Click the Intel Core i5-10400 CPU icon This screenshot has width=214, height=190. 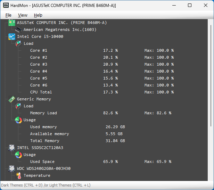12,36
